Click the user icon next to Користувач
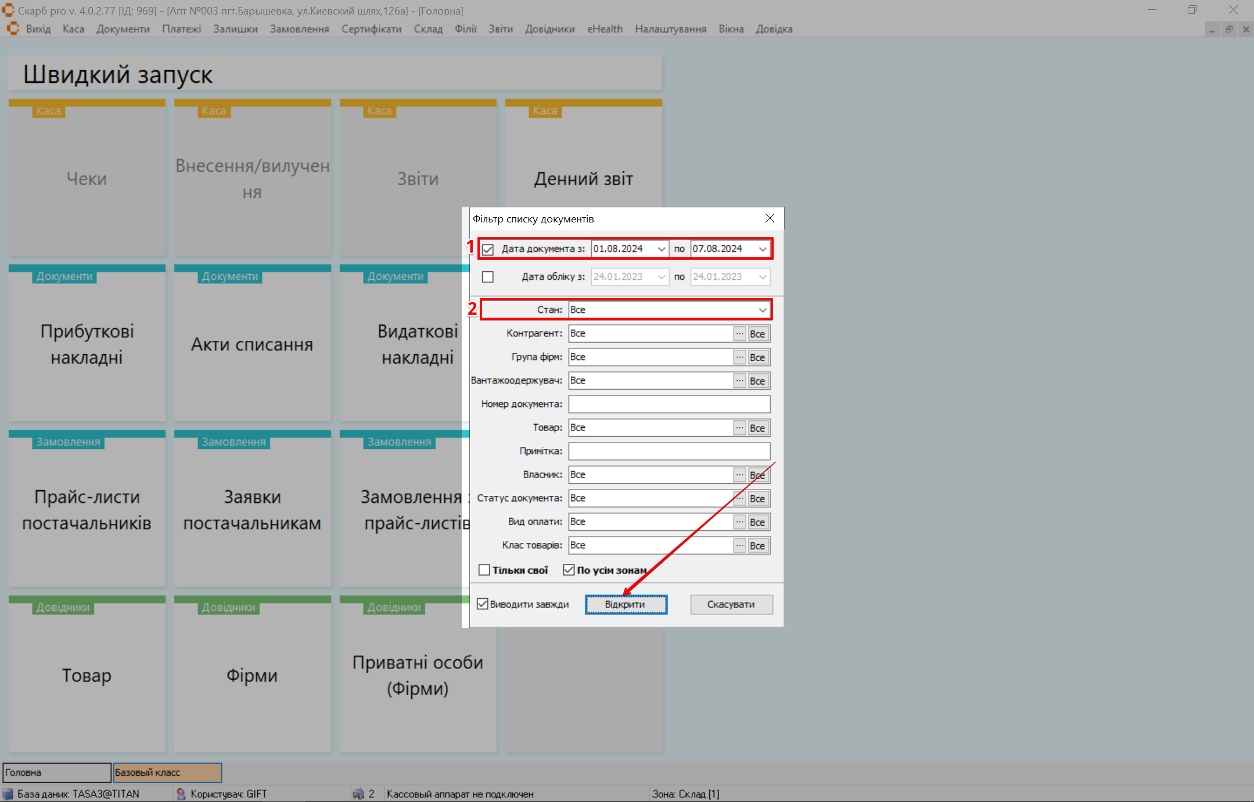1254x802 pixels. click(x=181, y=793)
